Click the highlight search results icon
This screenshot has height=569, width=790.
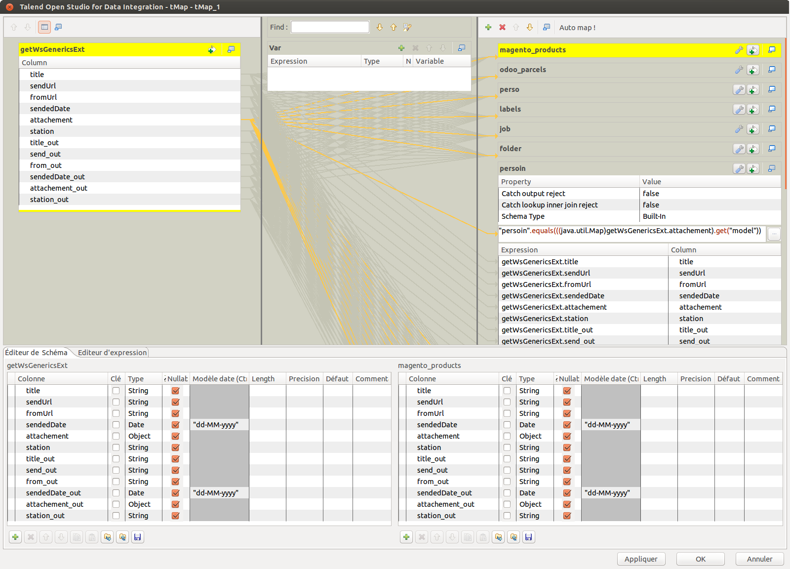pos(407,27)
